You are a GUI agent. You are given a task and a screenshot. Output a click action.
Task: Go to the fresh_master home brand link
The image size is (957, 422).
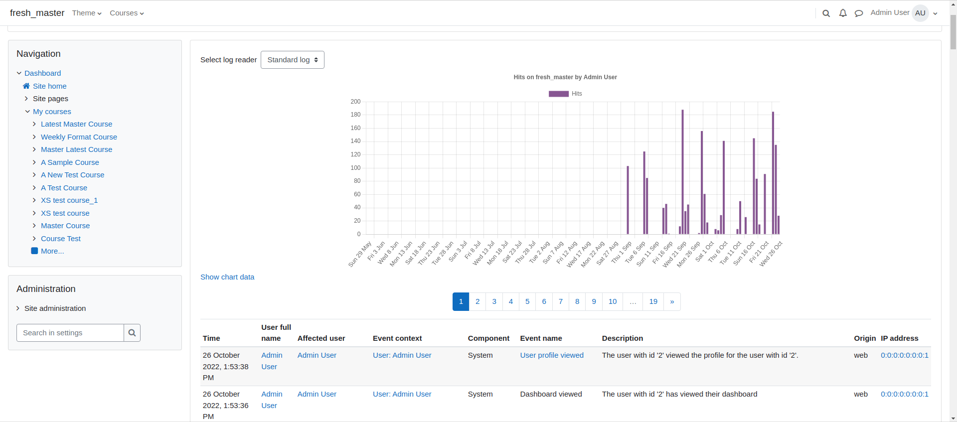click(37, 13)
